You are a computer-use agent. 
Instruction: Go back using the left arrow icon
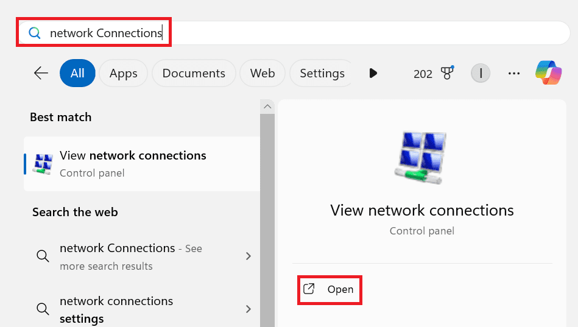click(41, 73)
